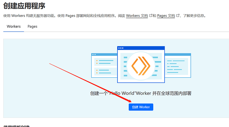Click the external-link icon after Workers 文档

click(151, 16)
